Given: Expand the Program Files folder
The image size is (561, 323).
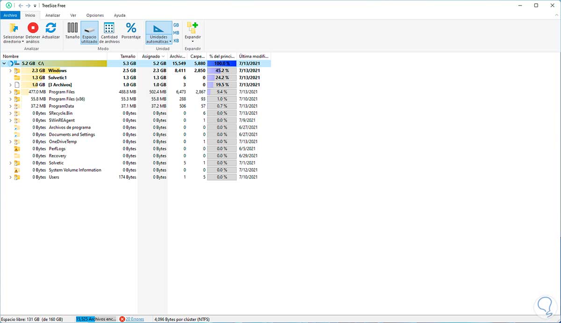Looking at the screenshot, I should click(x=11, y=92).
